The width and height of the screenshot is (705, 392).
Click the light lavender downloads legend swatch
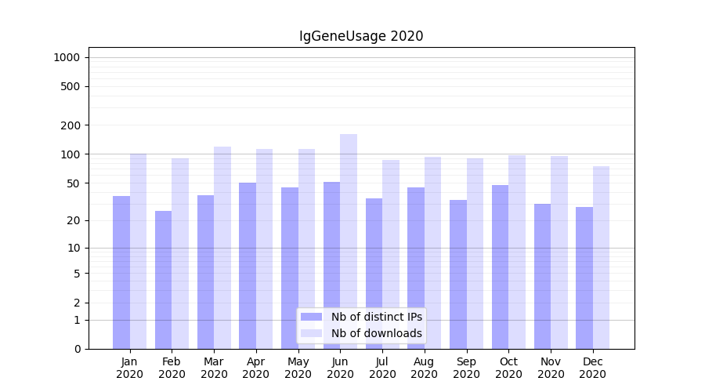[x=311, y=333]
